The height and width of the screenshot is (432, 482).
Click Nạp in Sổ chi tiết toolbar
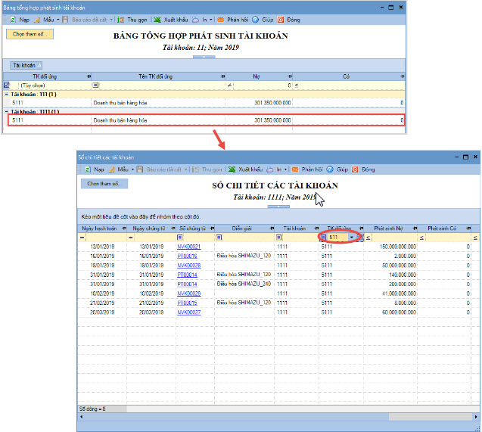pyautogui.click(x=95, y=169)
